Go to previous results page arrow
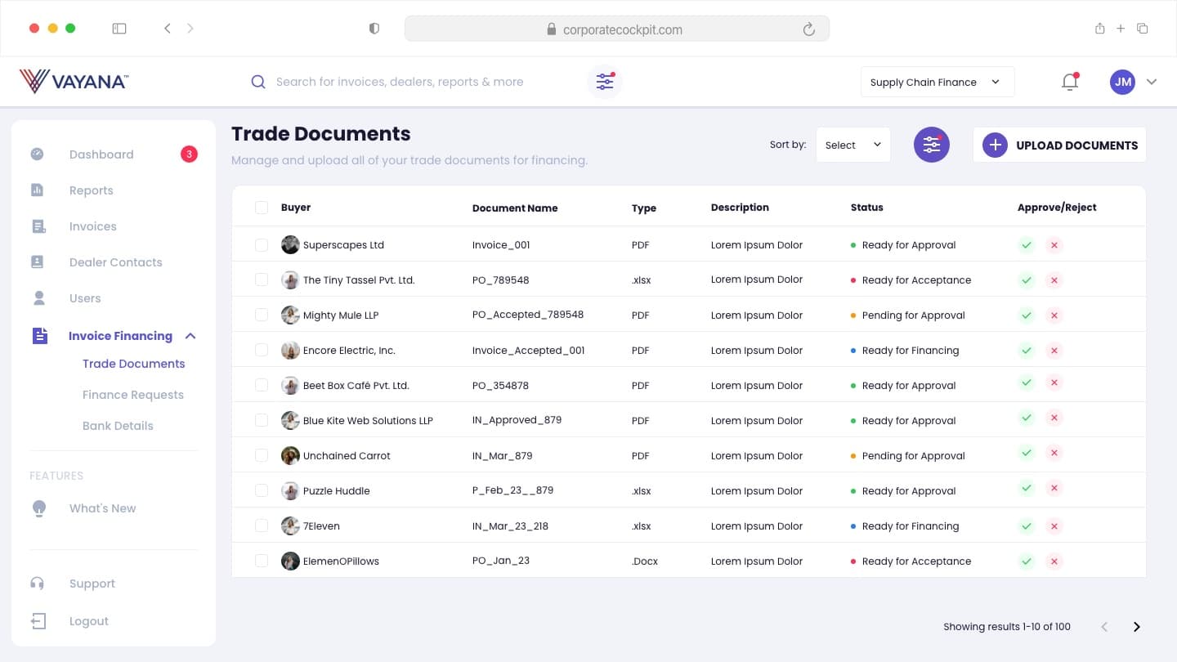Image resolution: width=1177 pixels, height=662 pixels. pyautogui.click(x=1104, y=627)
